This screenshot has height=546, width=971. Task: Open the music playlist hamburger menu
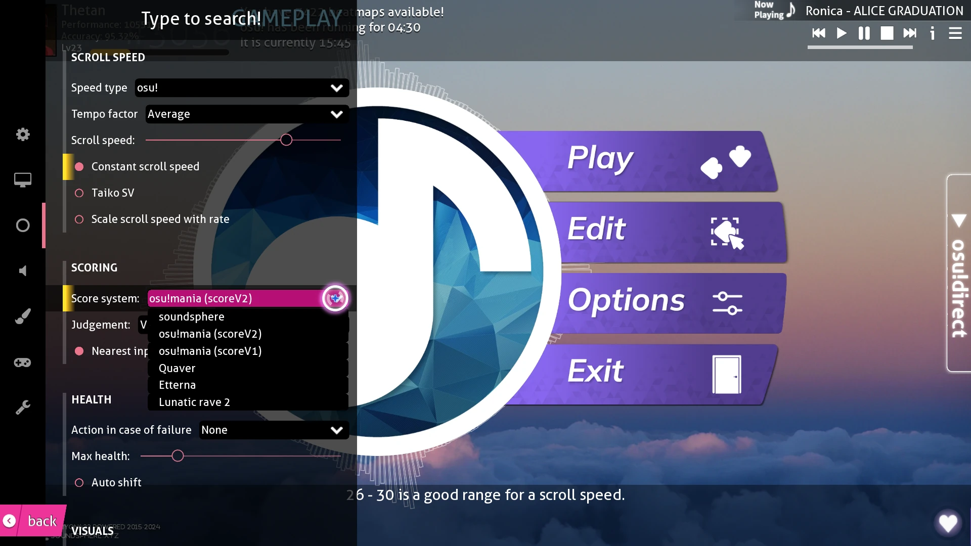point(955,33)
